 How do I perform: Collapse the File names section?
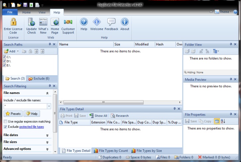[x=47, y=93]
